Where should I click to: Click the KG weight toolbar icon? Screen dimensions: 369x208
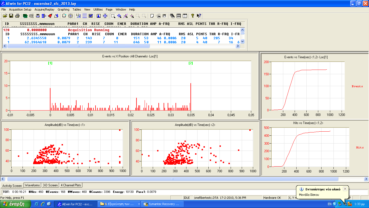[x=38, y=16]
